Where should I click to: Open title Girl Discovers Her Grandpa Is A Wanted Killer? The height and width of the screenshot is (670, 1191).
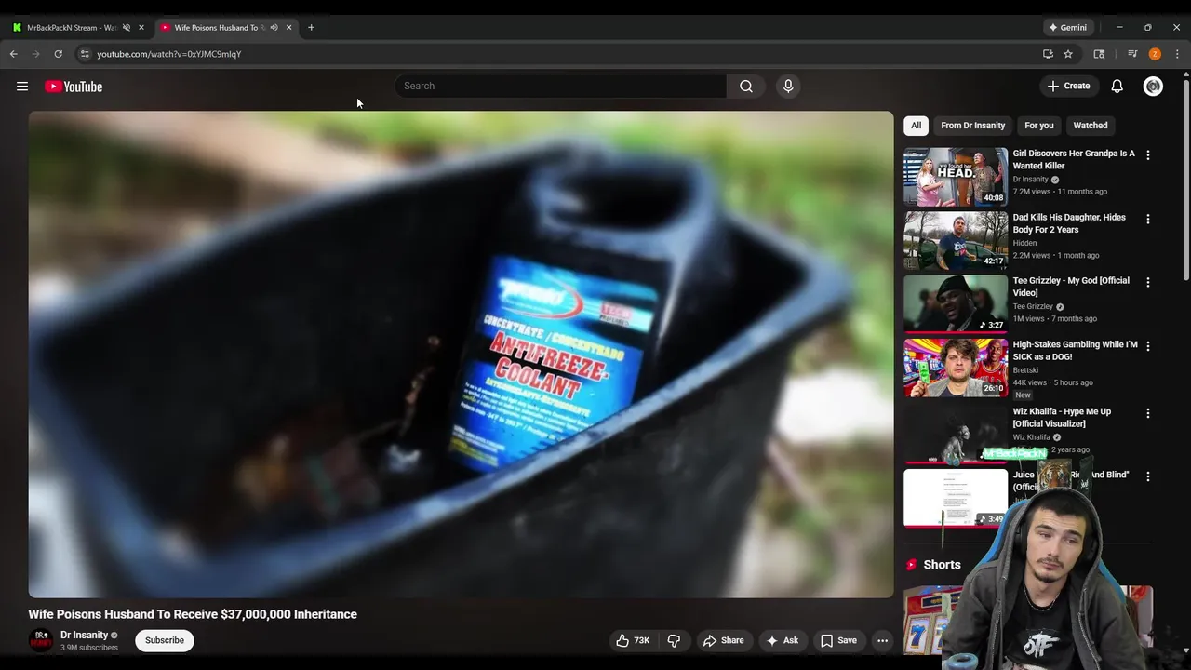[x=1074, y=159]
